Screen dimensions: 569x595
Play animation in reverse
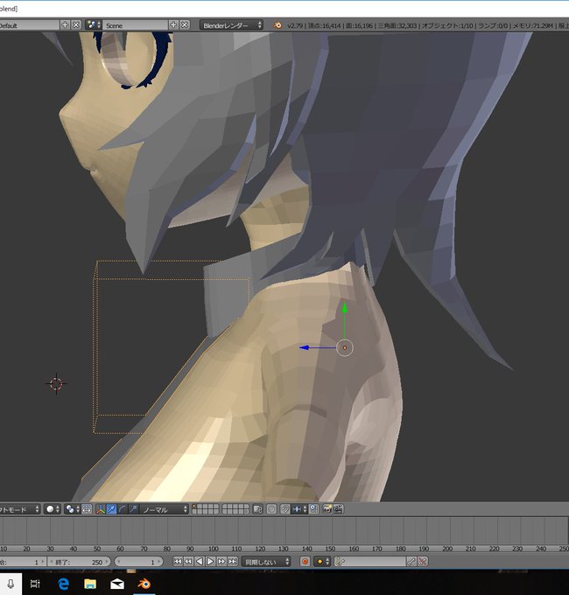(x=200, y=561)
